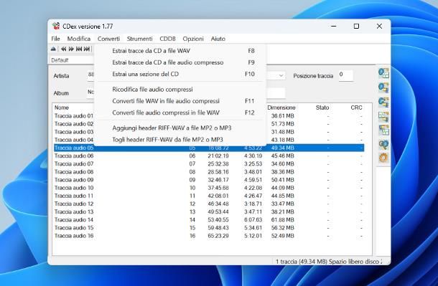Click the convert WAV to compressed side icon
Viewport: 438px width, 286px height.
pyautogui.click(x=384, y=117)
